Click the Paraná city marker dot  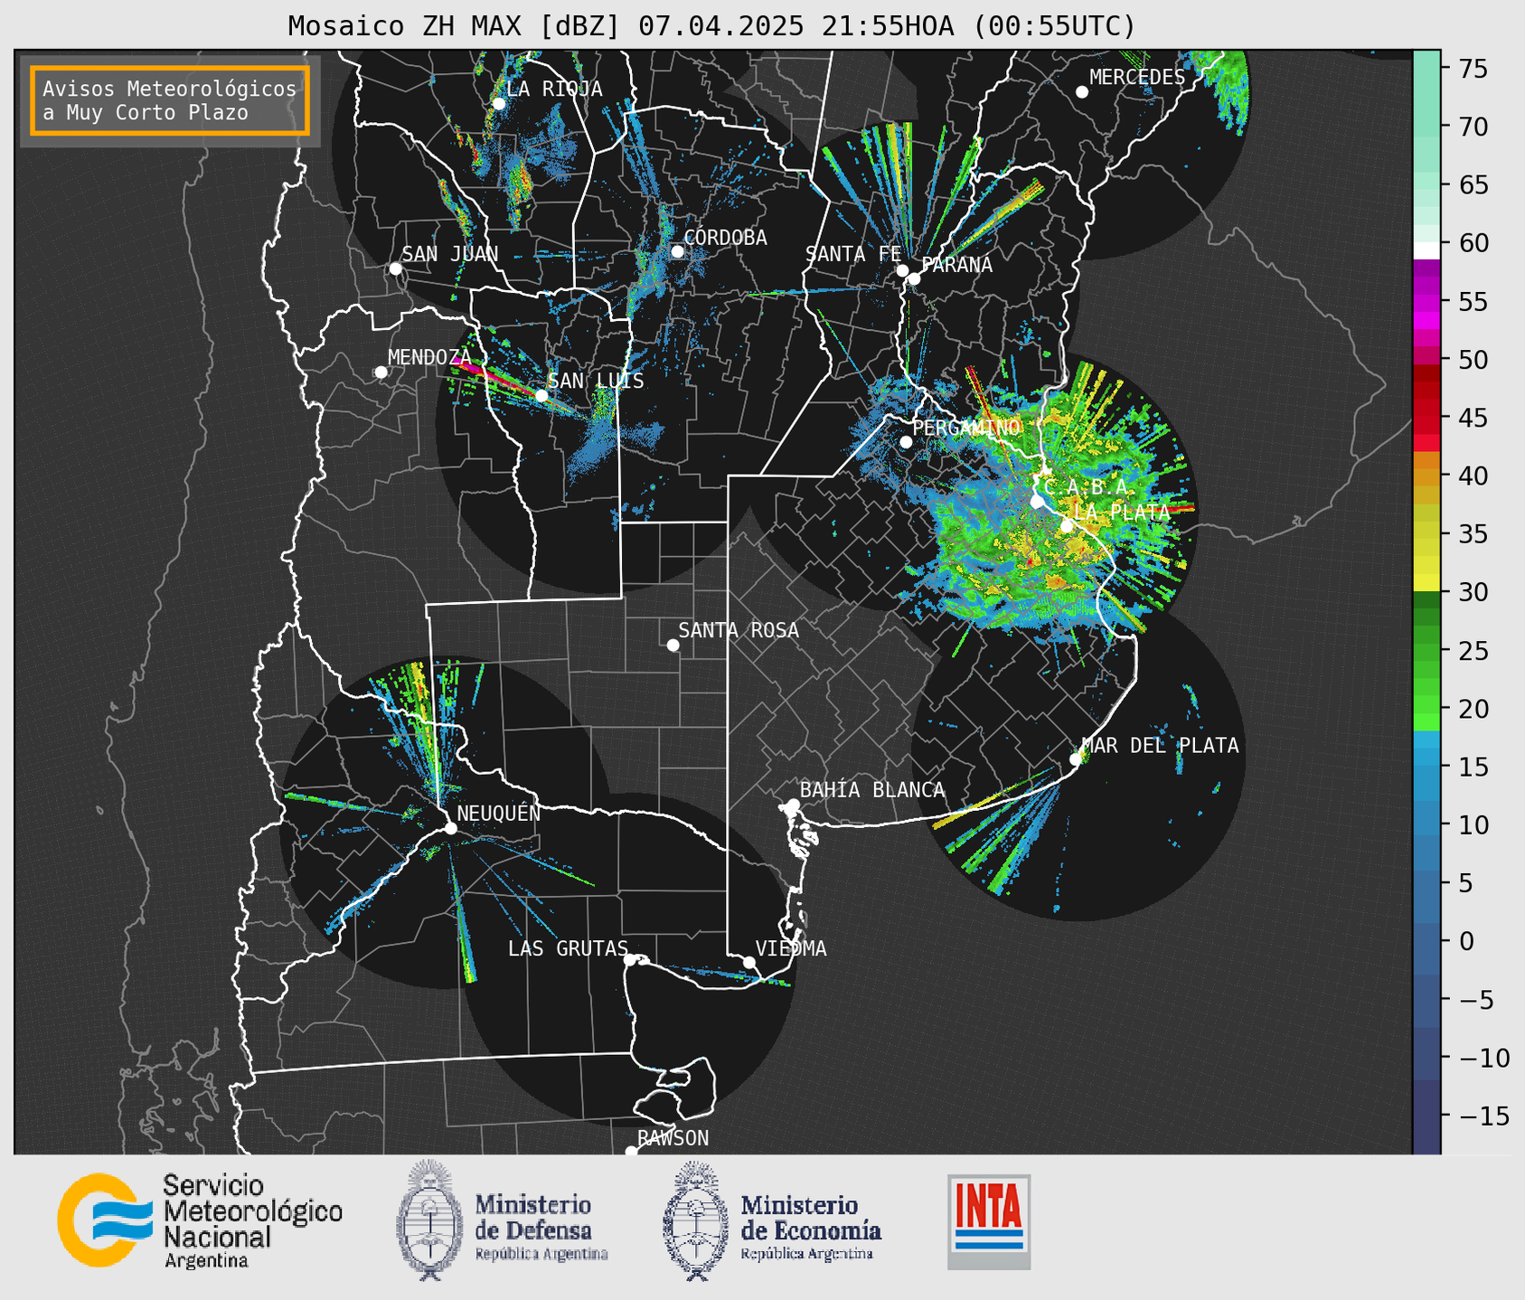click(x=914, y=278)
